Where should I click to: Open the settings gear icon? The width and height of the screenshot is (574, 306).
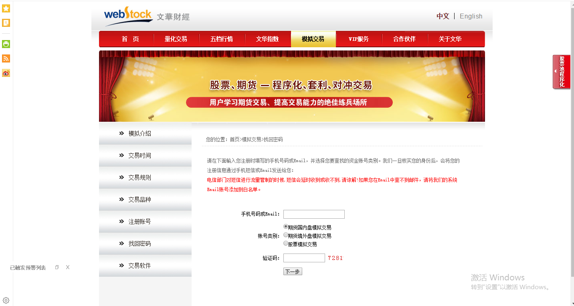6,300
